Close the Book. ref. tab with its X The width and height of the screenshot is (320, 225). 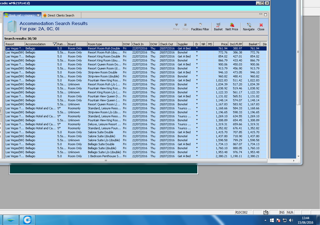38,15
